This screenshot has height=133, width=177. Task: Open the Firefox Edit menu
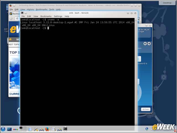point(17,9)
